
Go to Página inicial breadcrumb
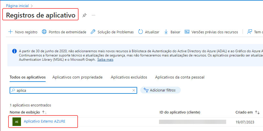17,6
